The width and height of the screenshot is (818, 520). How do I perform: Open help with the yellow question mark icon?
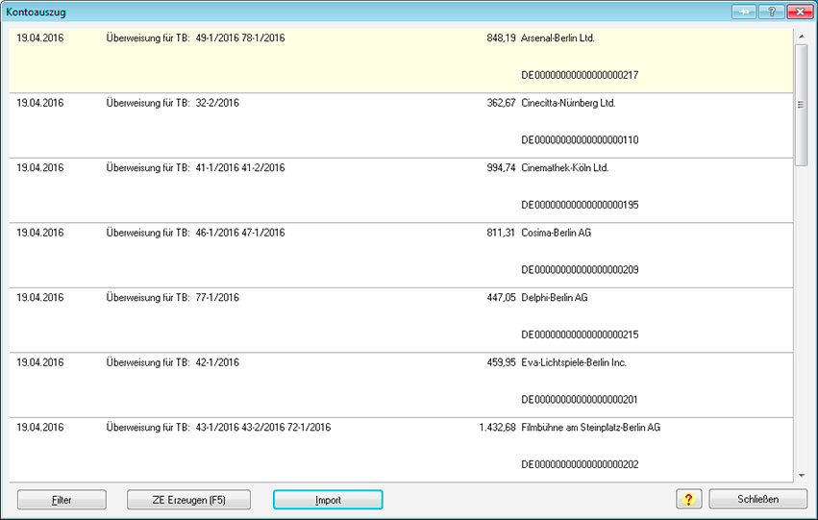pyautogui.click(x=689, y=500)
